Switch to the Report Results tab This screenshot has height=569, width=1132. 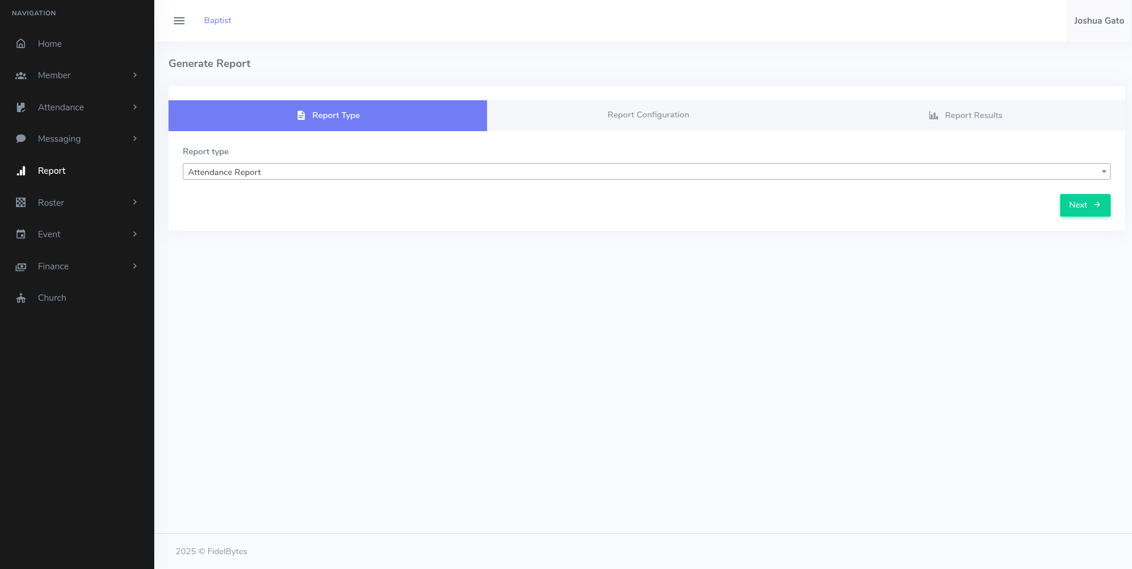tap(973, 115)
